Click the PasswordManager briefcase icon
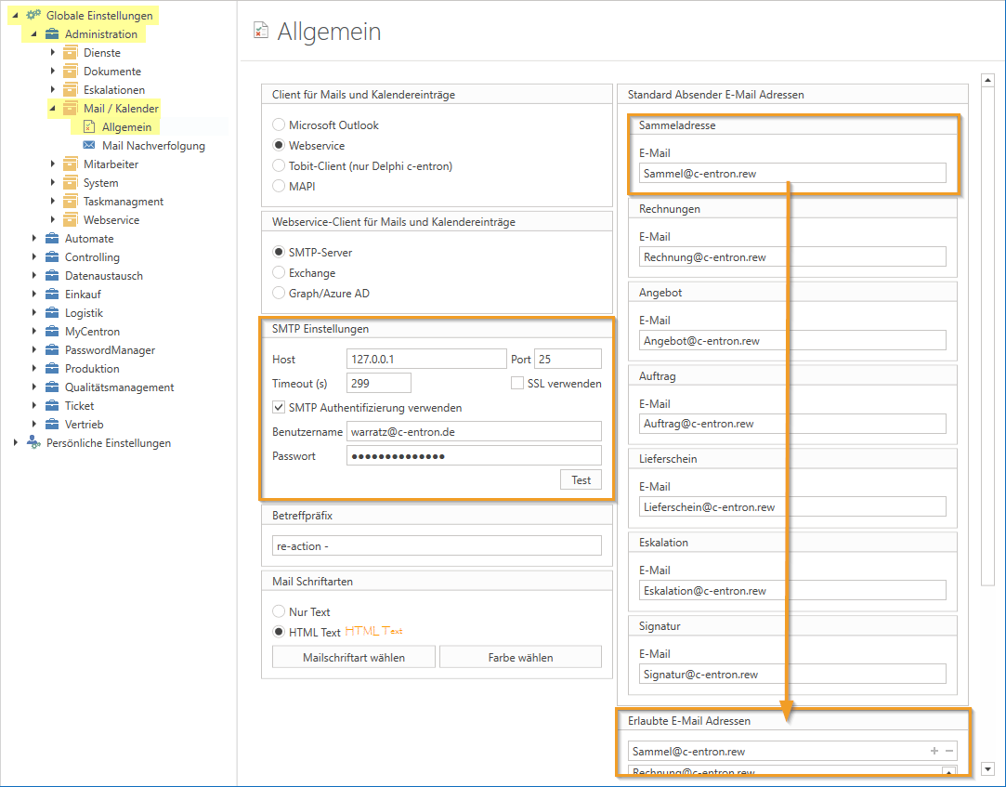The height and width of the screenshot is (787, 1006). point(52,350)
